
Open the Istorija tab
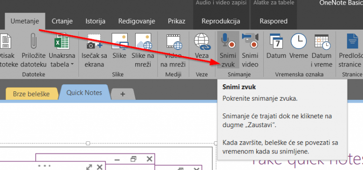tap(95, 21)
